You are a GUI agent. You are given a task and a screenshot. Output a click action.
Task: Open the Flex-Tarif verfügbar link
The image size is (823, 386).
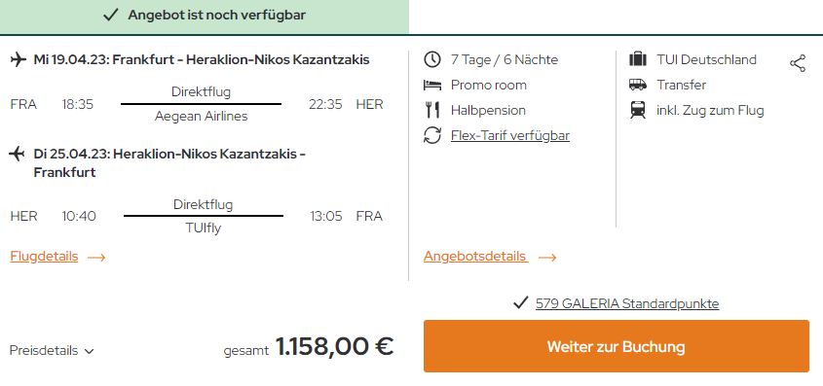510,136
